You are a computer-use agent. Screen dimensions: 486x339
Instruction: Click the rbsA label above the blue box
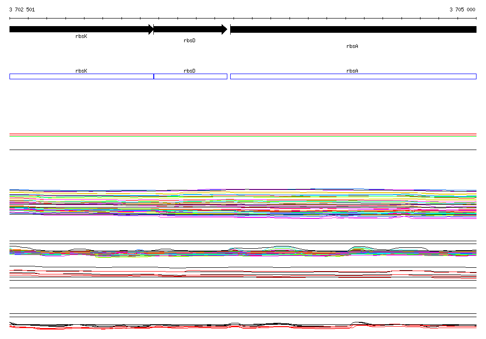[352, 71]
